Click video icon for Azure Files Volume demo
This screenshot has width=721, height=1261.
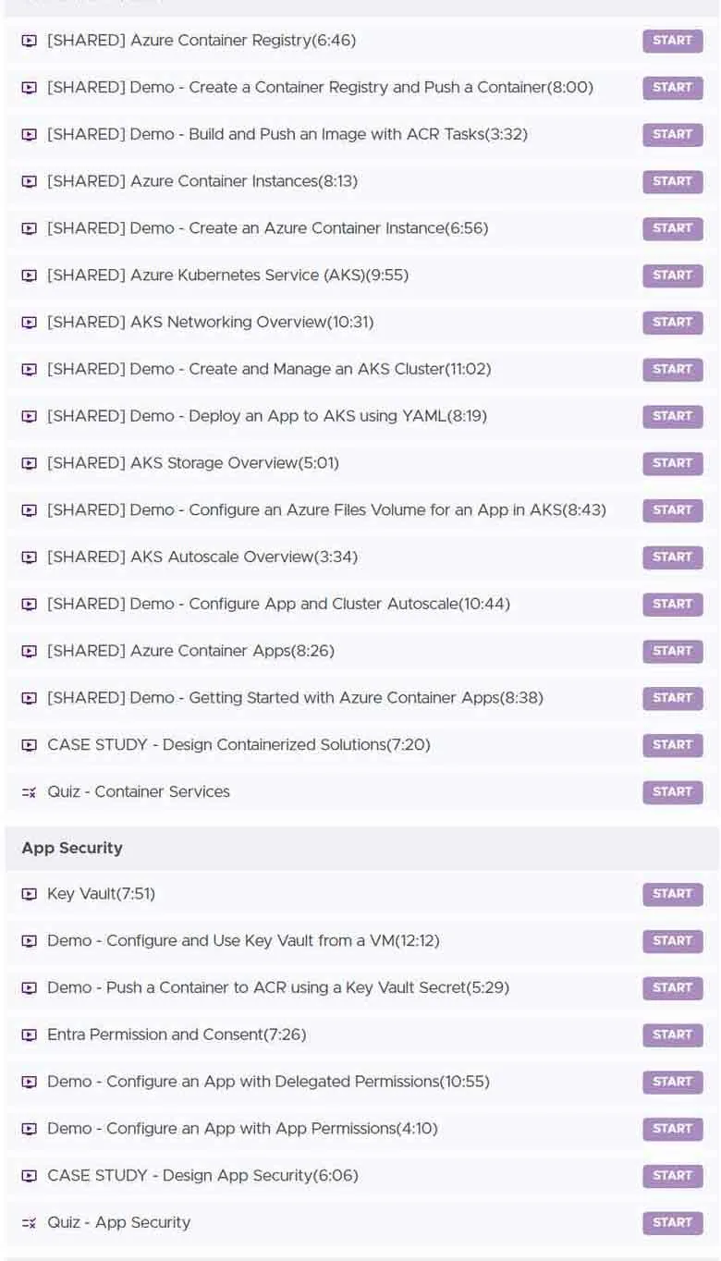pyautogui.click(x=30, y=510)
